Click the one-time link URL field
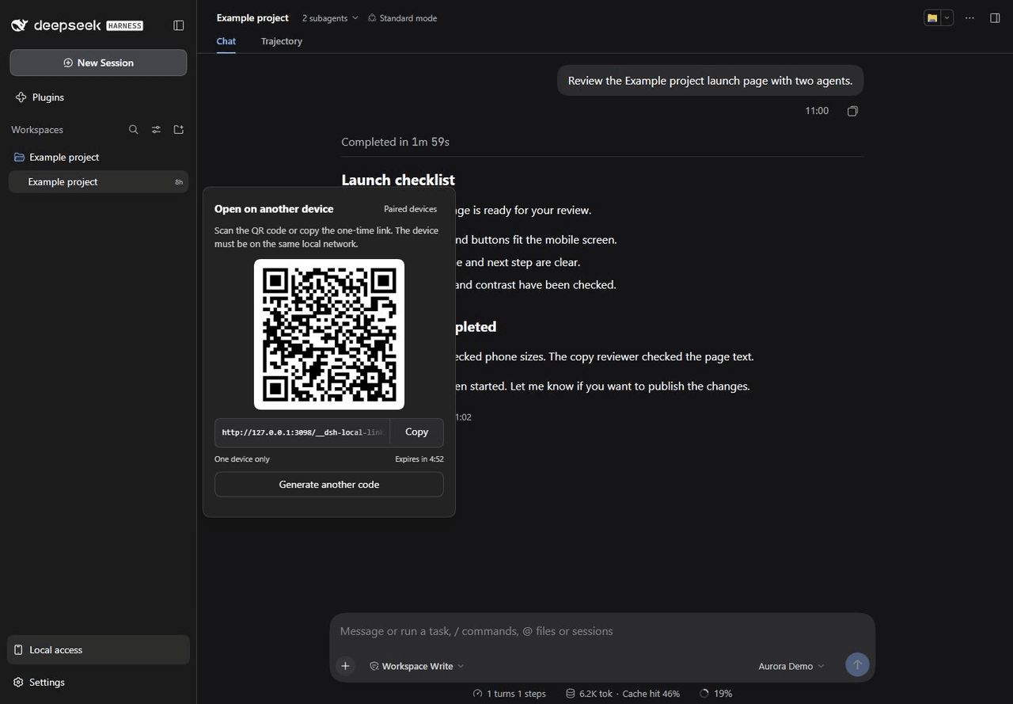 click(302, 432)
